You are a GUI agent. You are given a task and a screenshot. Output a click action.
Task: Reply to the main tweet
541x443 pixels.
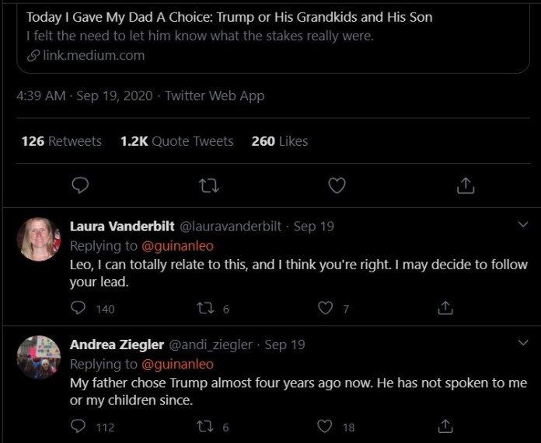coord(80,185)
